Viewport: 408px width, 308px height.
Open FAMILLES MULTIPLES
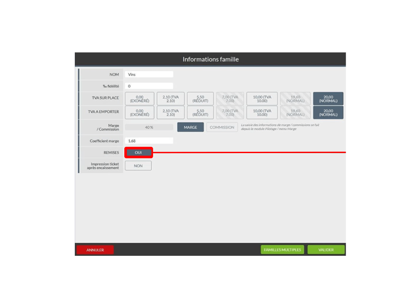(282, 250)
